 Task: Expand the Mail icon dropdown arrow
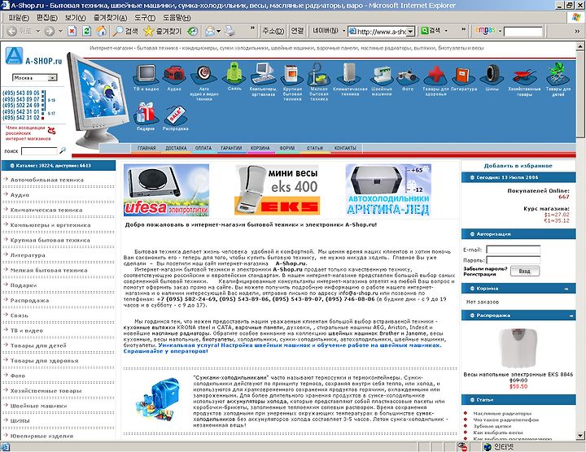[218, 31]
